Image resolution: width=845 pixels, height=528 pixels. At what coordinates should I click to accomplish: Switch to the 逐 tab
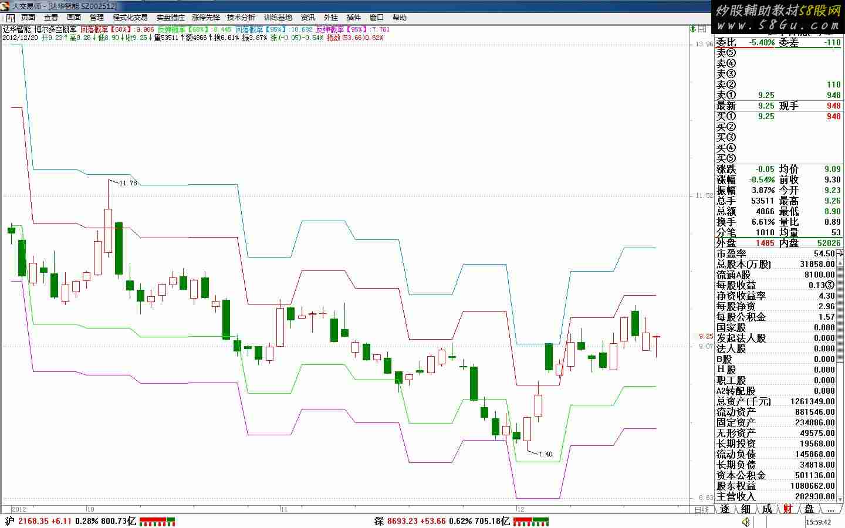[x=725, y=509]
